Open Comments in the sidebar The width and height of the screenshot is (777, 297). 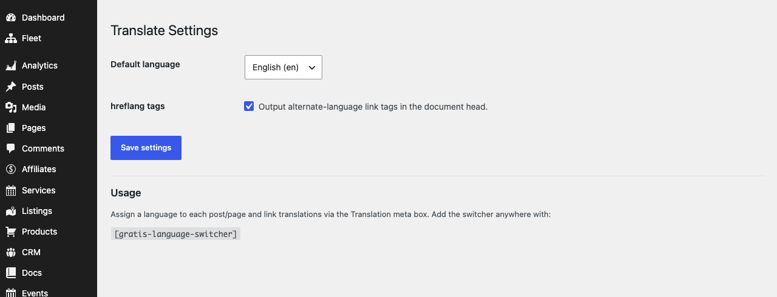[x=49, y=148]
